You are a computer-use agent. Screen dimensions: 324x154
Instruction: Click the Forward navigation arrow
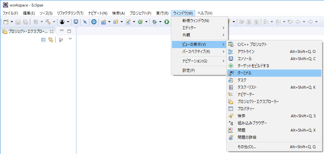(310, 21)
